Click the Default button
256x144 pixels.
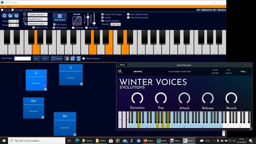point(57,58)
